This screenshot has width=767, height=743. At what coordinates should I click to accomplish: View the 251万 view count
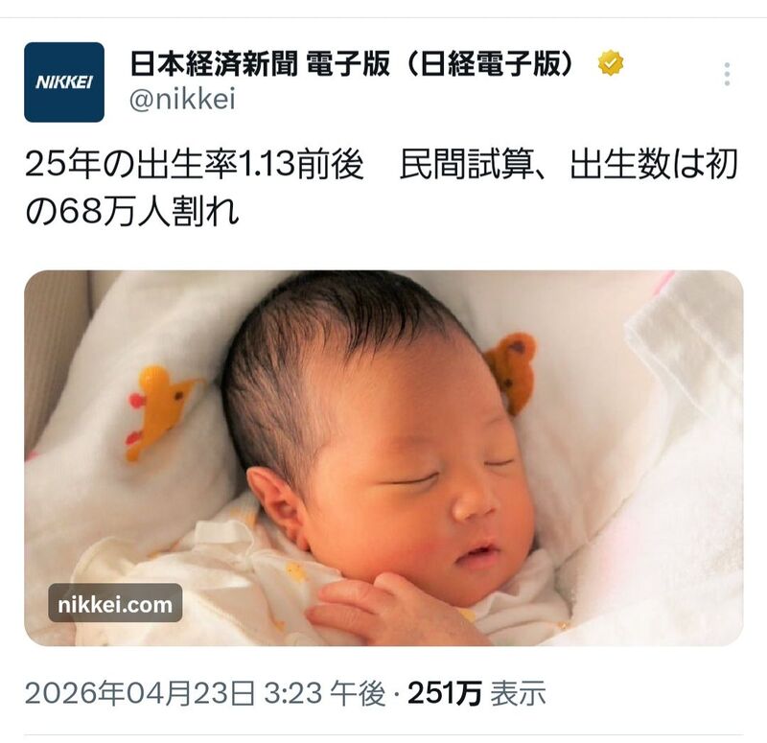coord(445,693)
